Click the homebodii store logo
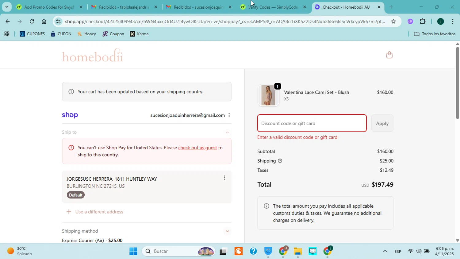Screen dimensions: 460x259 click(x=93, y=55)
